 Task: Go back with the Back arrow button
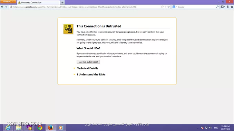2,7
